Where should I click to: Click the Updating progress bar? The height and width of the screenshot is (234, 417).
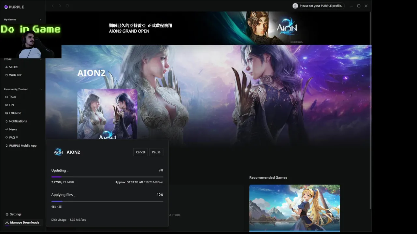coord(107,177)
